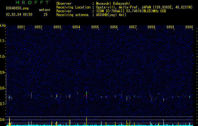Screen dimensions: 198x126
Task: Click the 0851 time marker
Action: [21, 27]
